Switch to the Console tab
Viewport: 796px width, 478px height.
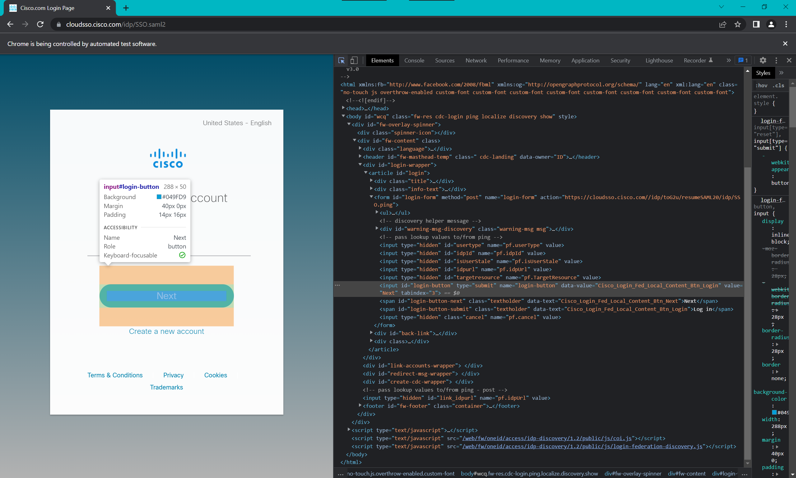coord(414,60)
